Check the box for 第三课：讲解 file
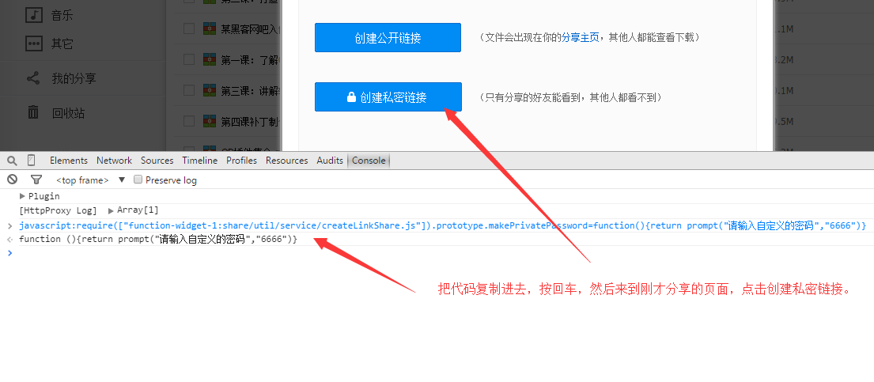This screenshot has width=874, height=382. click(x=189, y=90)
